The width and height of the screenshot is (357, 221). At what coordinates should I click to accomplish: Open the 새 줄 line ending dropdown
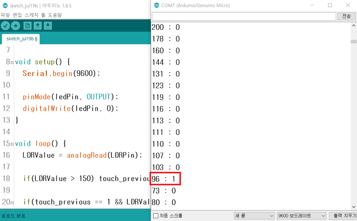pyautogui.click(x=254, y=216)
